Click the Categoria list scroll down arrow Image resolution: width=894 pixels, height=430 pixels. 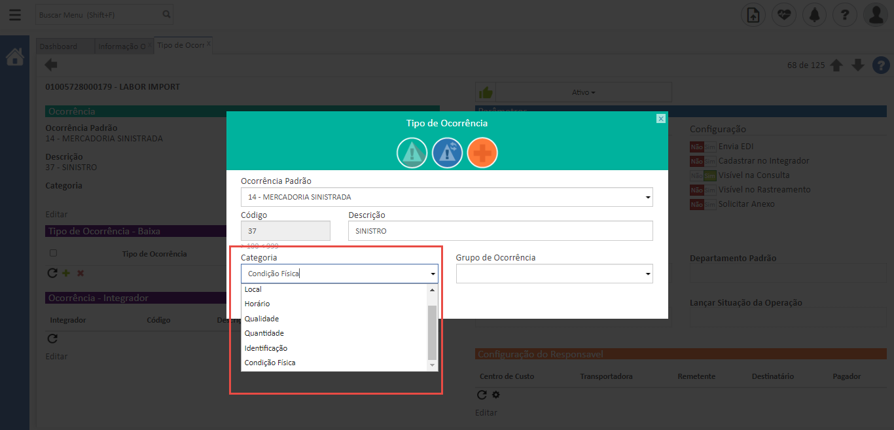(432, 365)
